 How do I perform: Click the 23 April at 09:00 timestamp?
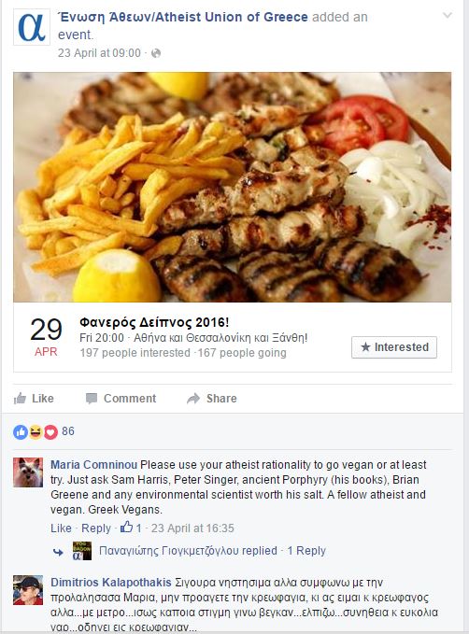point(99,53)
